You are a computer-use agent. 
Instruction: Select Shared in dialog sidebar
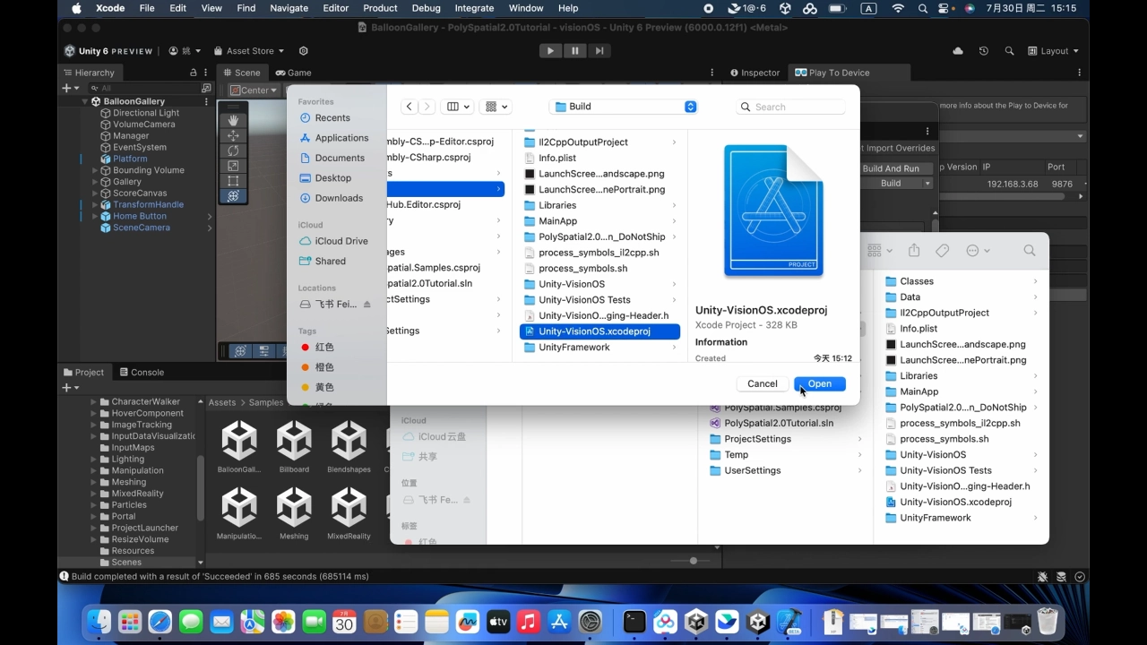tap(323, 261)
